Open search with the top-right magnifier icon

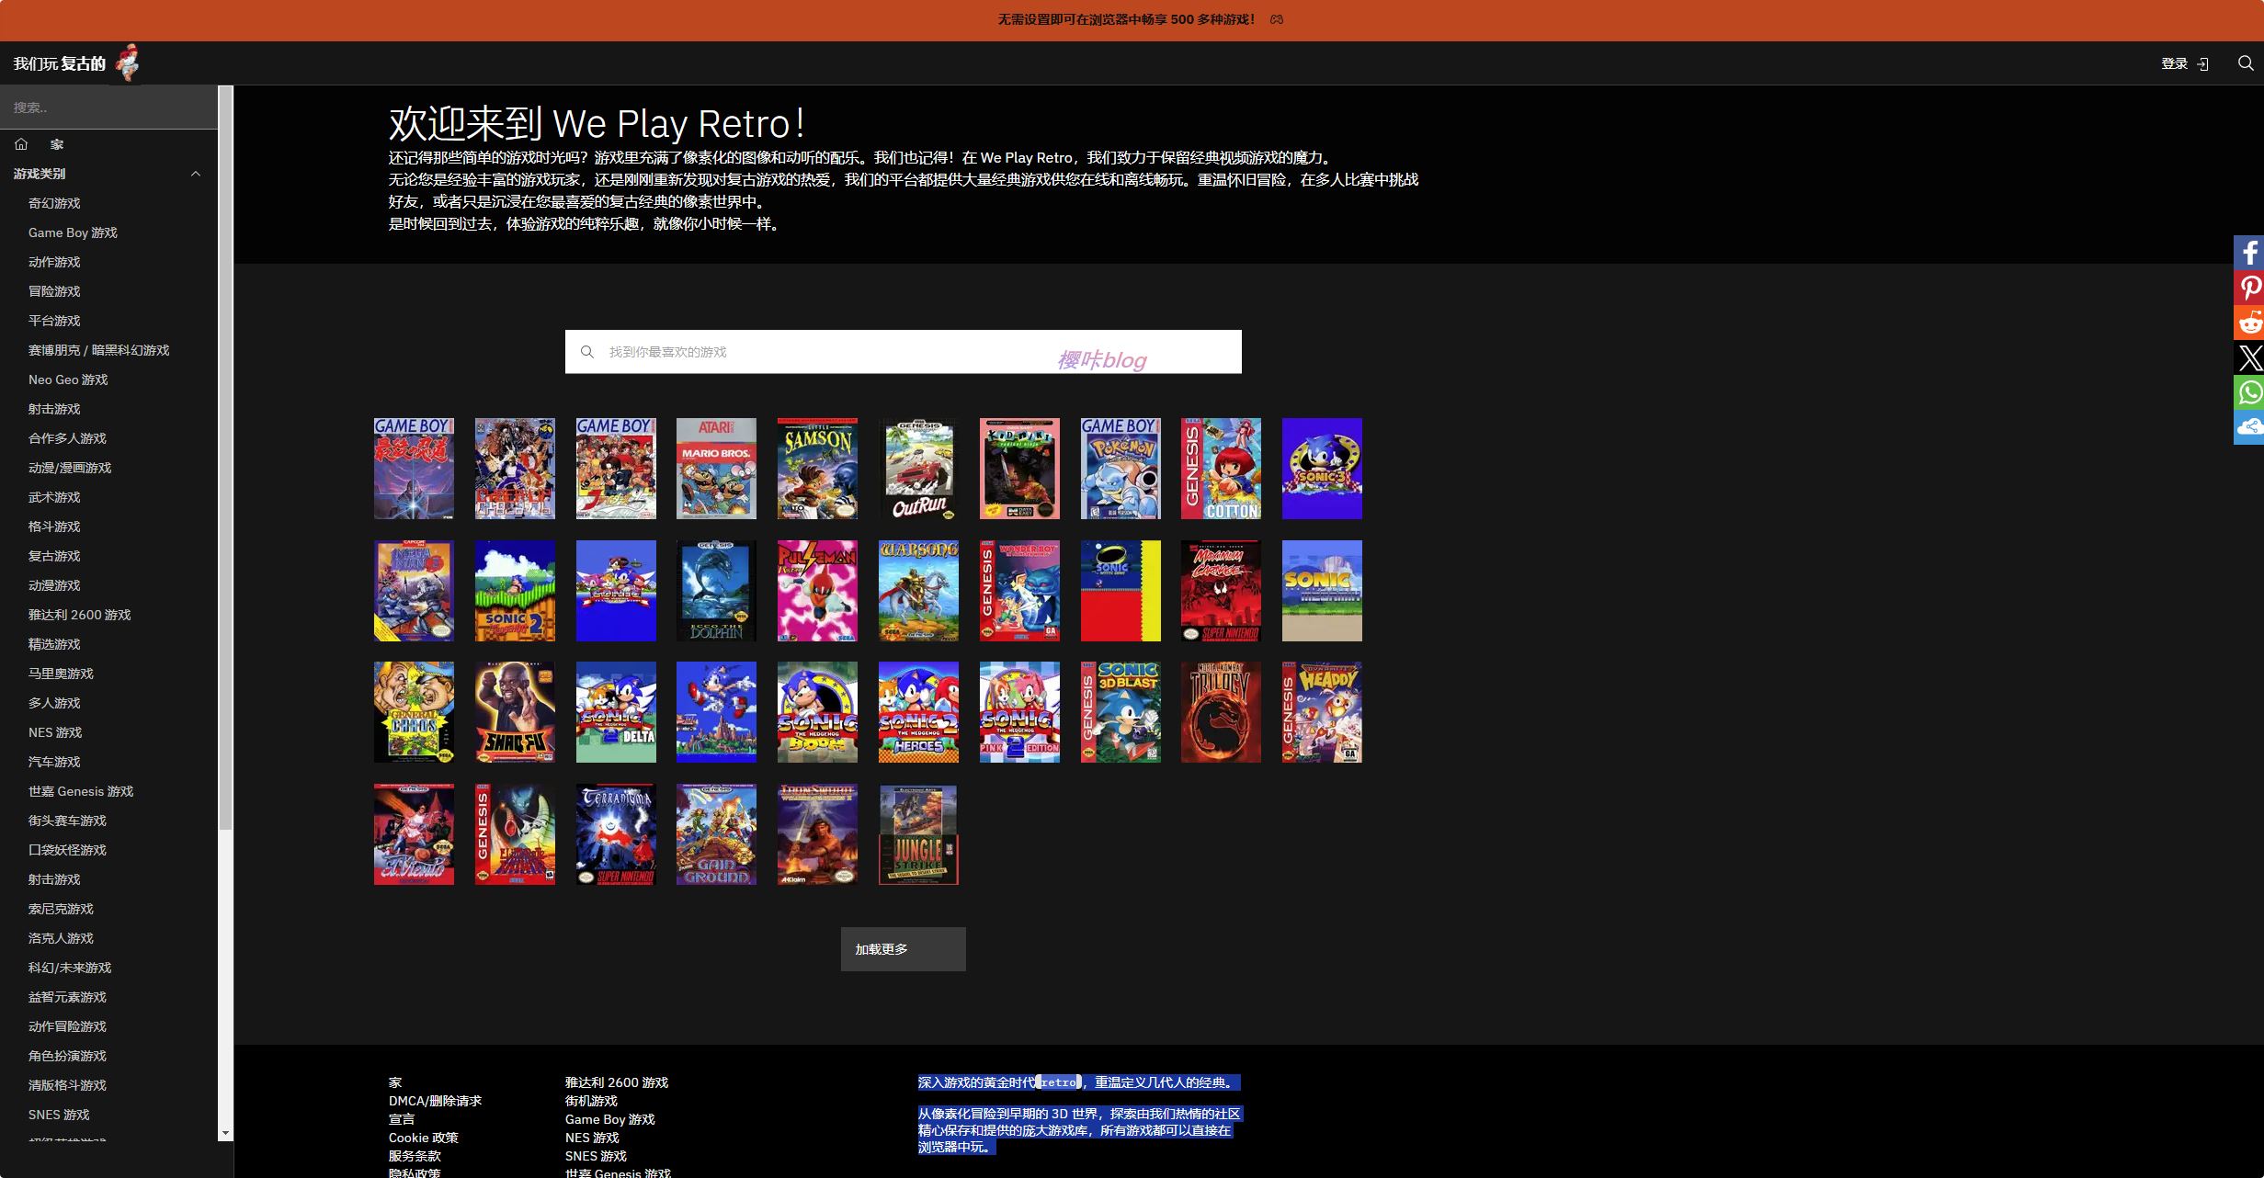2246,63
